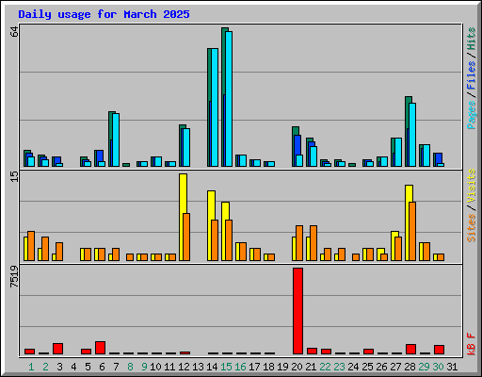Click the cyan pages bar for day 14
Screen dimensions: 482x377
click(215, 107)
